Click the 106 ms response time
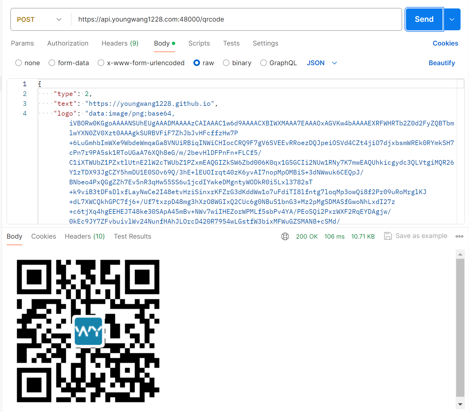Screen dimensions: 469x412 pyautogui.click(x=334, y=236)
